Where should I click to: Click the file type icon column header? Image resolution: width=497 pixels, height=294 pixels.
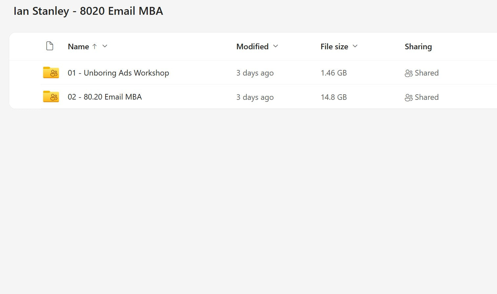[x=50, y=46]
